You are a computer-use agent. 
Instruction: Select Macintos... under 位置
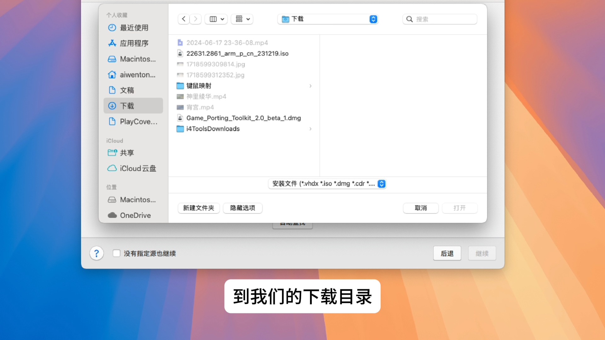[133, 200]
